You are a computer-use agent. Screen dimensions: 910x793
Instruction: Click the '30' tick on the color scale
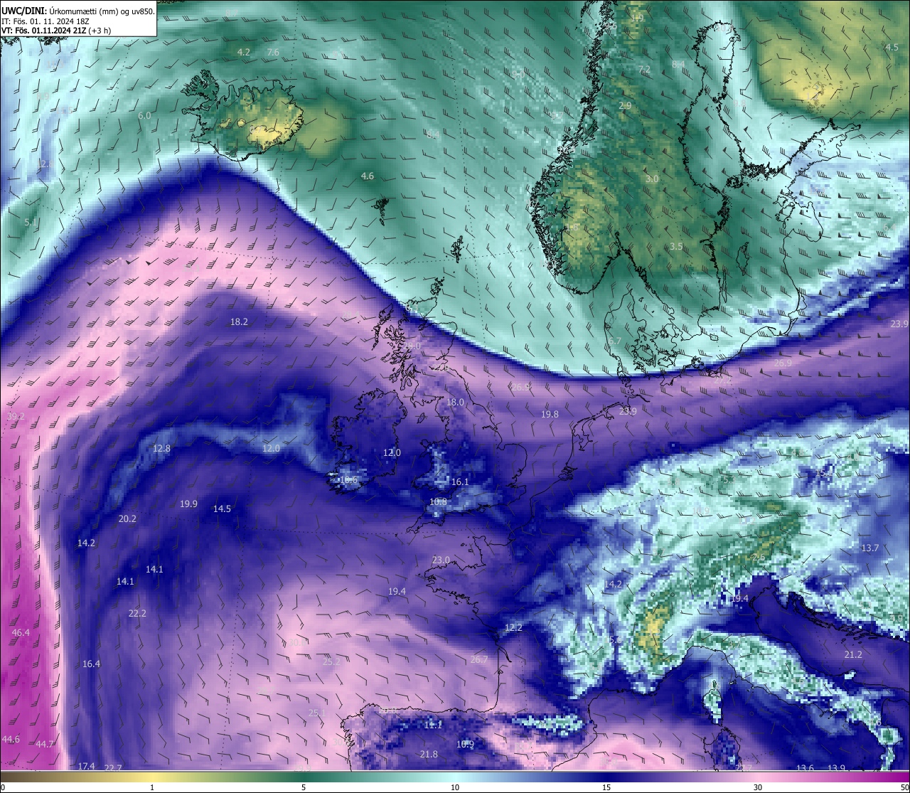point(758,787)
